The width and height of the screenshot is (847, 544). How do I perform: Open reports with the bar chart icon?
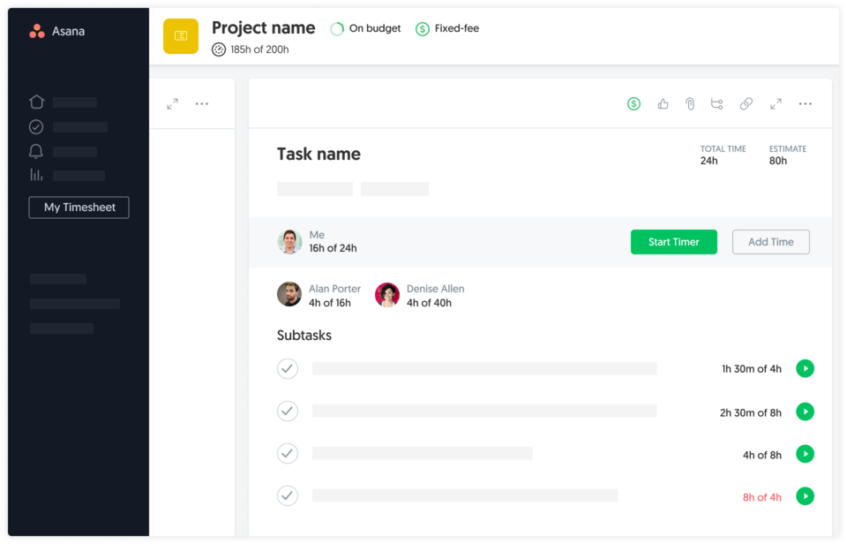tap(36, 174)
